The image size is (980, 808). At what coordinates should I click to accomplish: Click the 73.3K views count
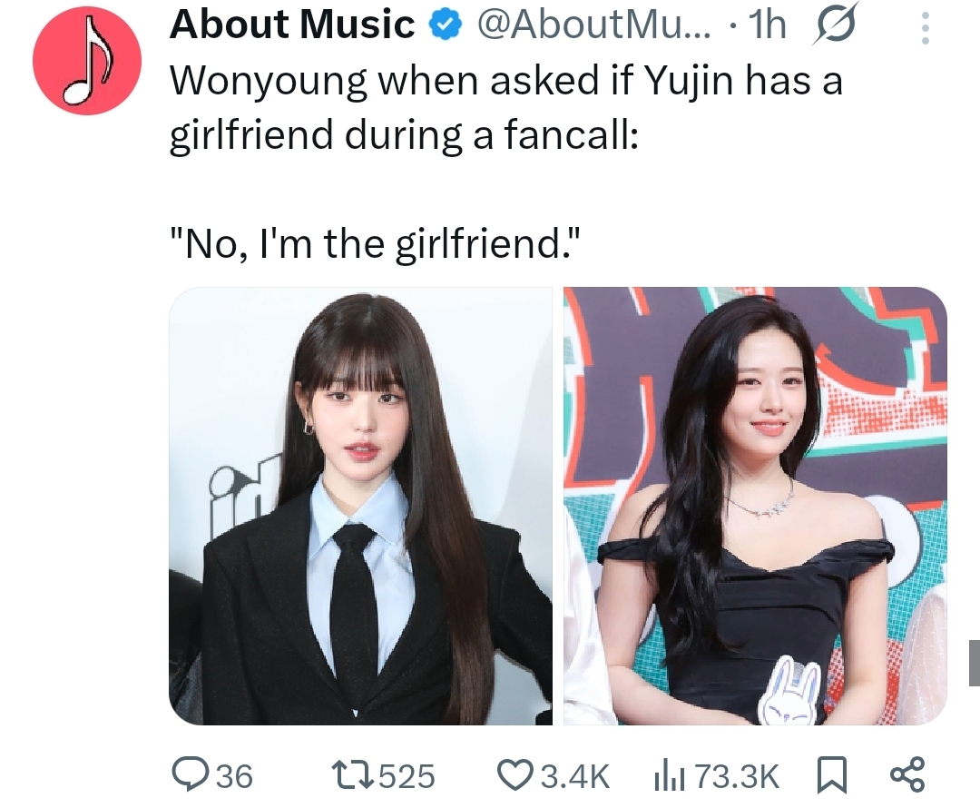pos(737,776)
